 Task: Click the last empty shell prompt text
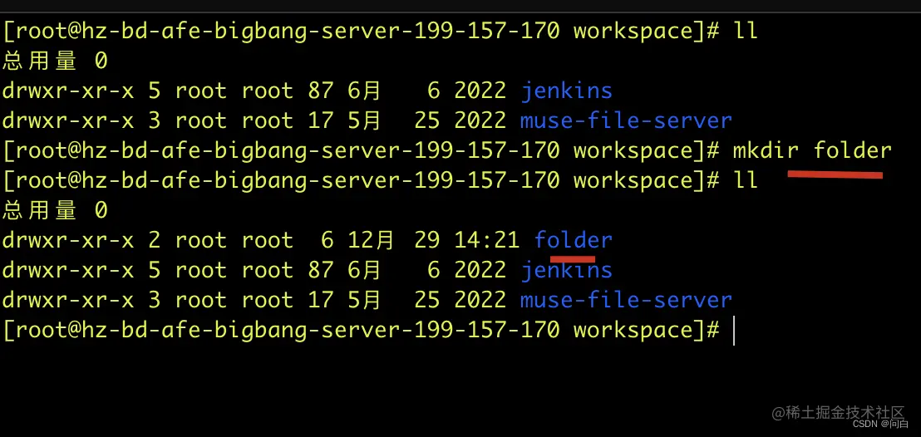click(x=362, y=330)
